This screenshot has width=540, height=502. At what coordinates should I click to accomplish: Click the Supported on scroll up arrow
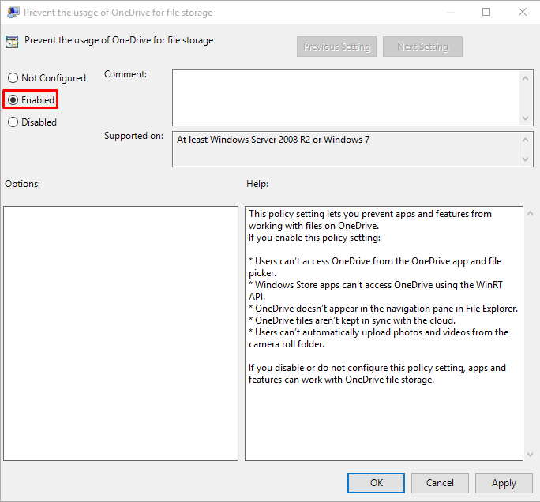click(526, 140)
